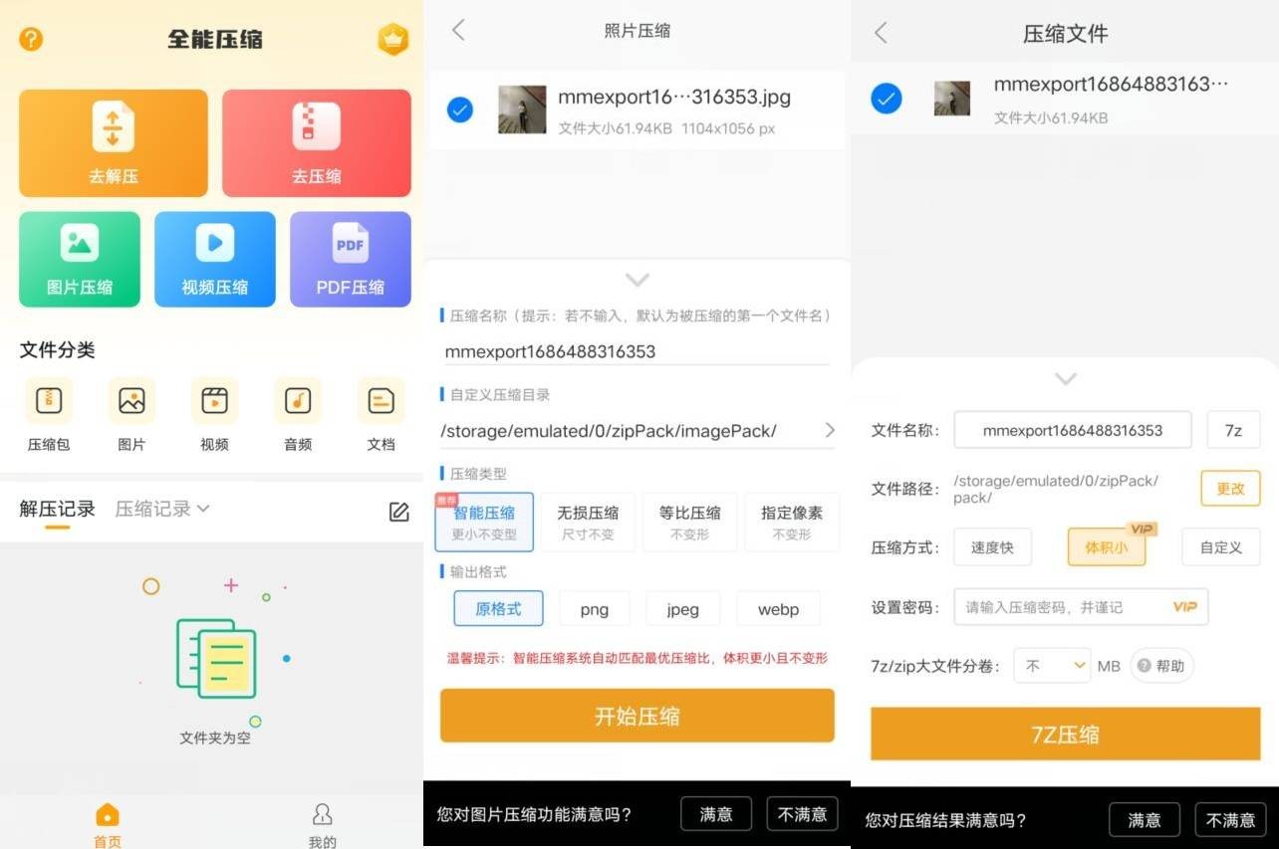1279x849 pixels.
Task: Select the 解压记录 tab
Action: click(x=57, y=509)
